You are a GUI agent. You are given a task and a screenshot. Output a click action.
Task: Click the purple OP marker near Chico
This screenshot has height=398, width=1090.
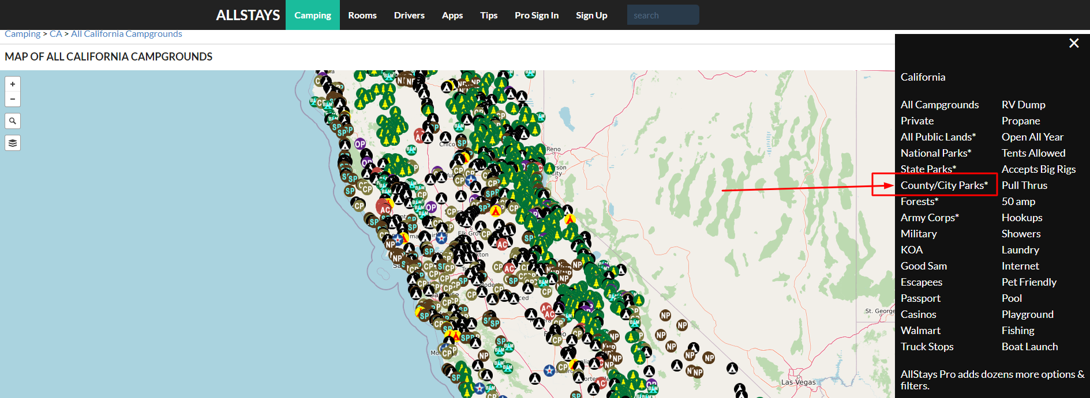[360, 143]
